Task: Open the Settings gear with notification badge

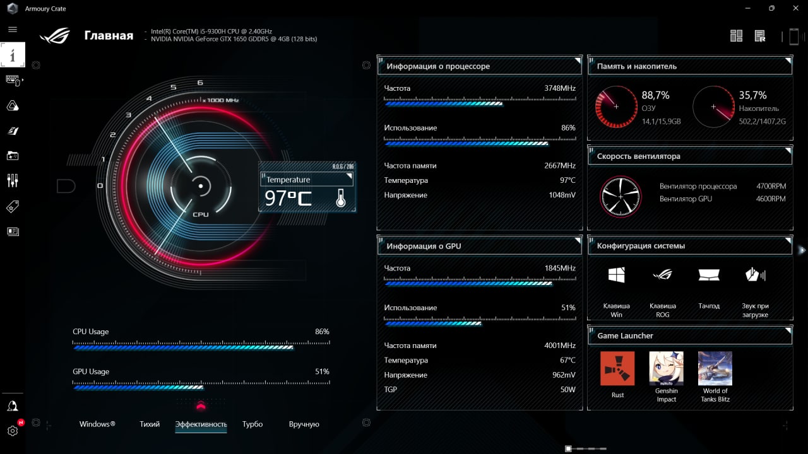Action: click(x=13, y=431)
